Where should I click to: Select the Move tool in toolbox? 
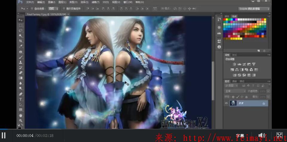pyautogui.click(x=21, y=20)
